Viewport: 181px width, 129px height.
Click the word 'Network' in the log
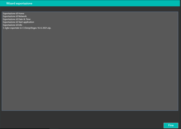22,16
